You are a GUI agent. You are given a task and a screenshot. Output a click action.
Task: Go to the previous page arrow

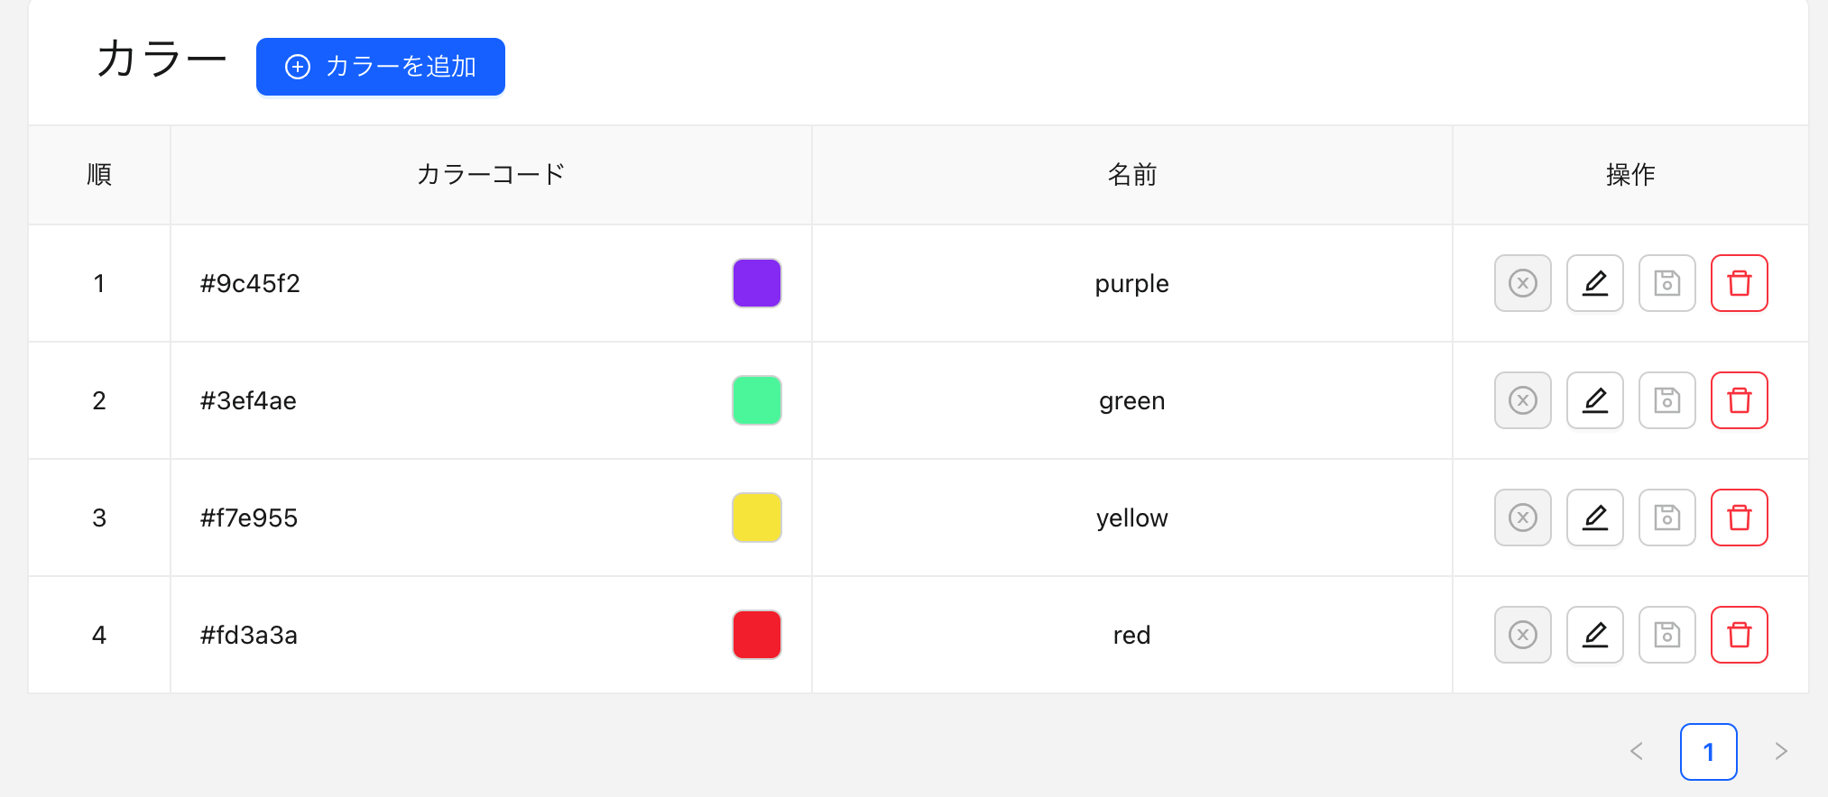point(1636,751)
